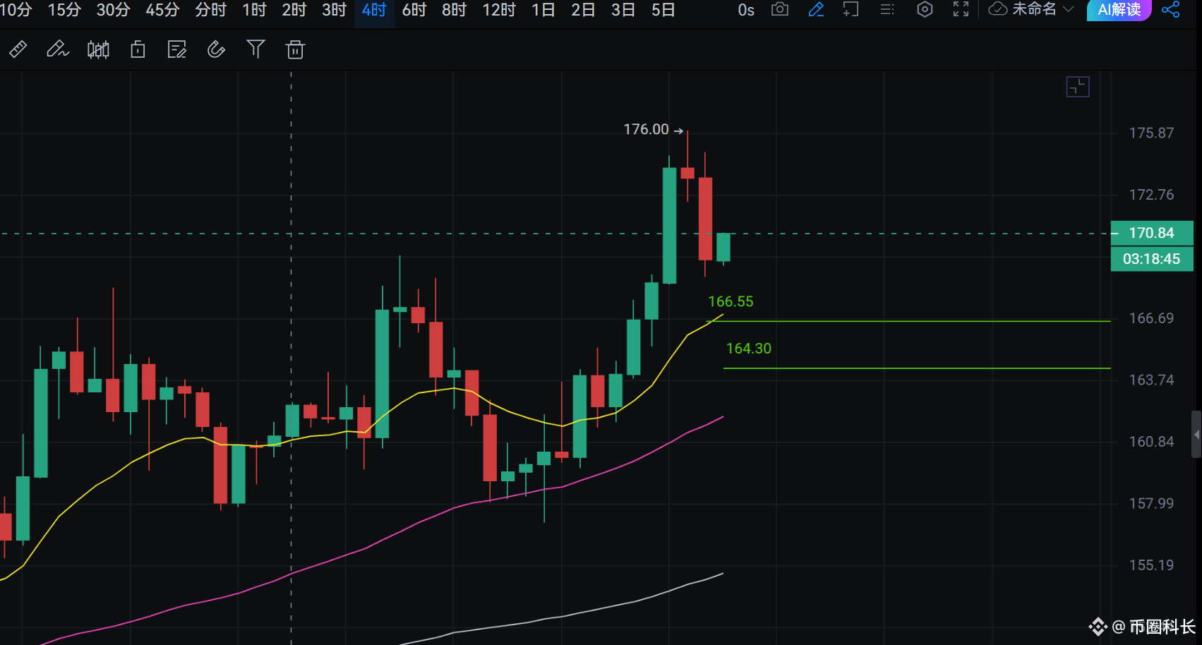Click price axis label 155.19
This screenshot has width=1202, height=645.
click(x=1151, y=565)
